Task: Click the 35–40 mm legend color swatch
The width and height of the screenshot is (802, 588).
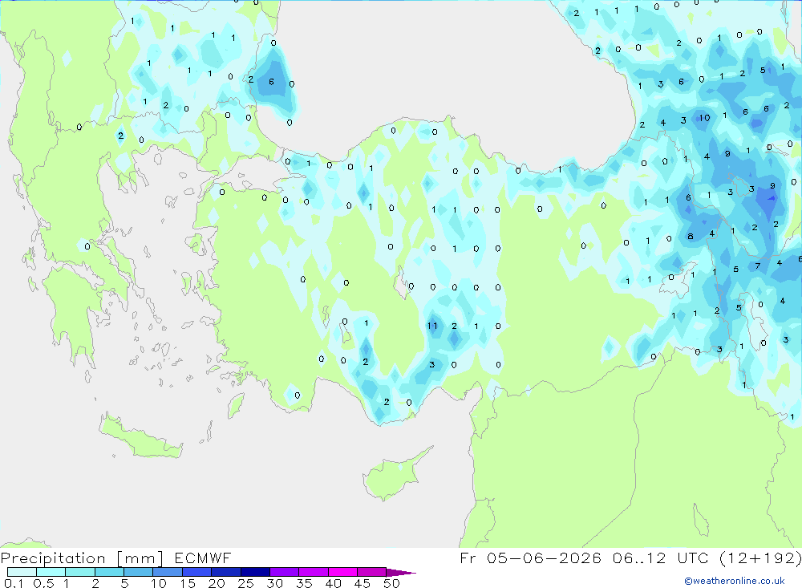Action: click(314, 572)
